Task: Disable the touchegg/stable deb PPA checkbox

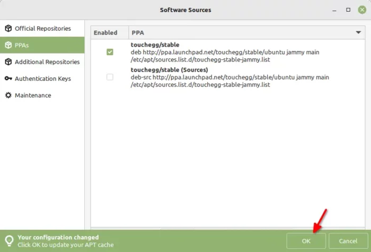Action: click(x=110, y=52)
